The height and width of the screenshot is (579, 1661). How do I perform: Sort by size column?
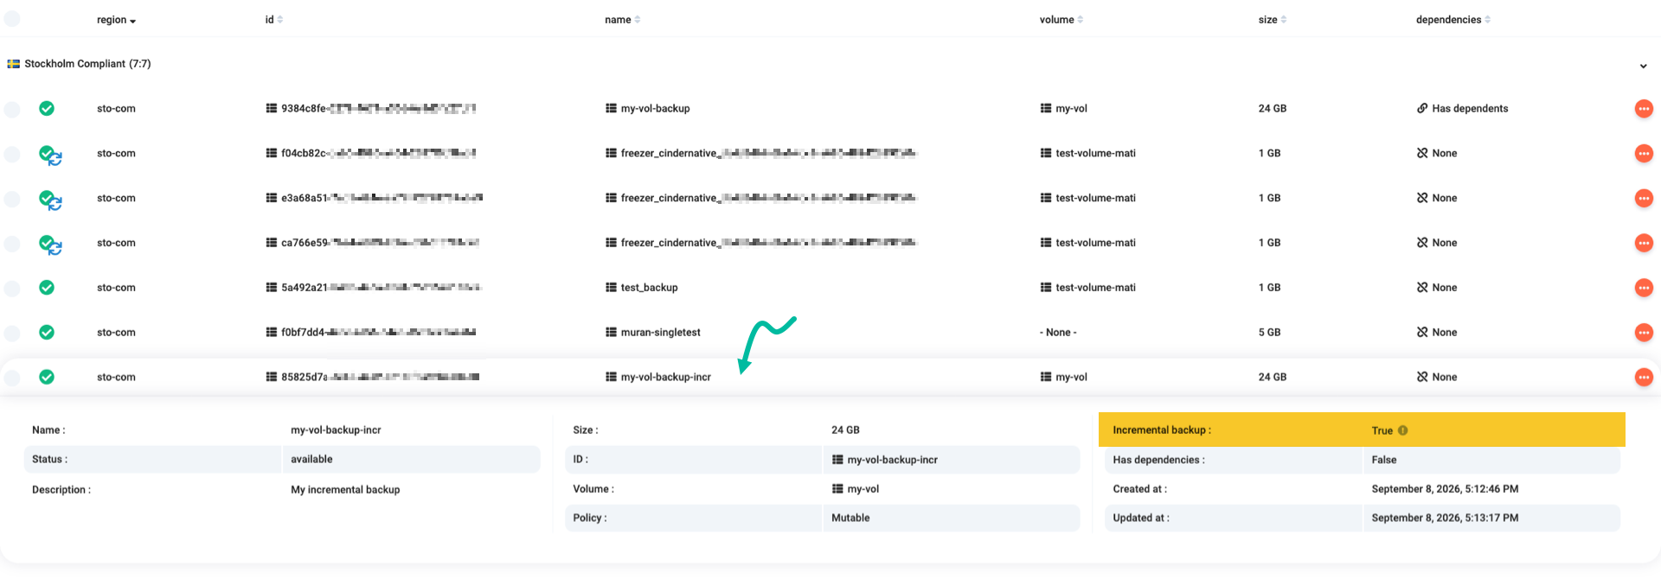coord(1273,20)
